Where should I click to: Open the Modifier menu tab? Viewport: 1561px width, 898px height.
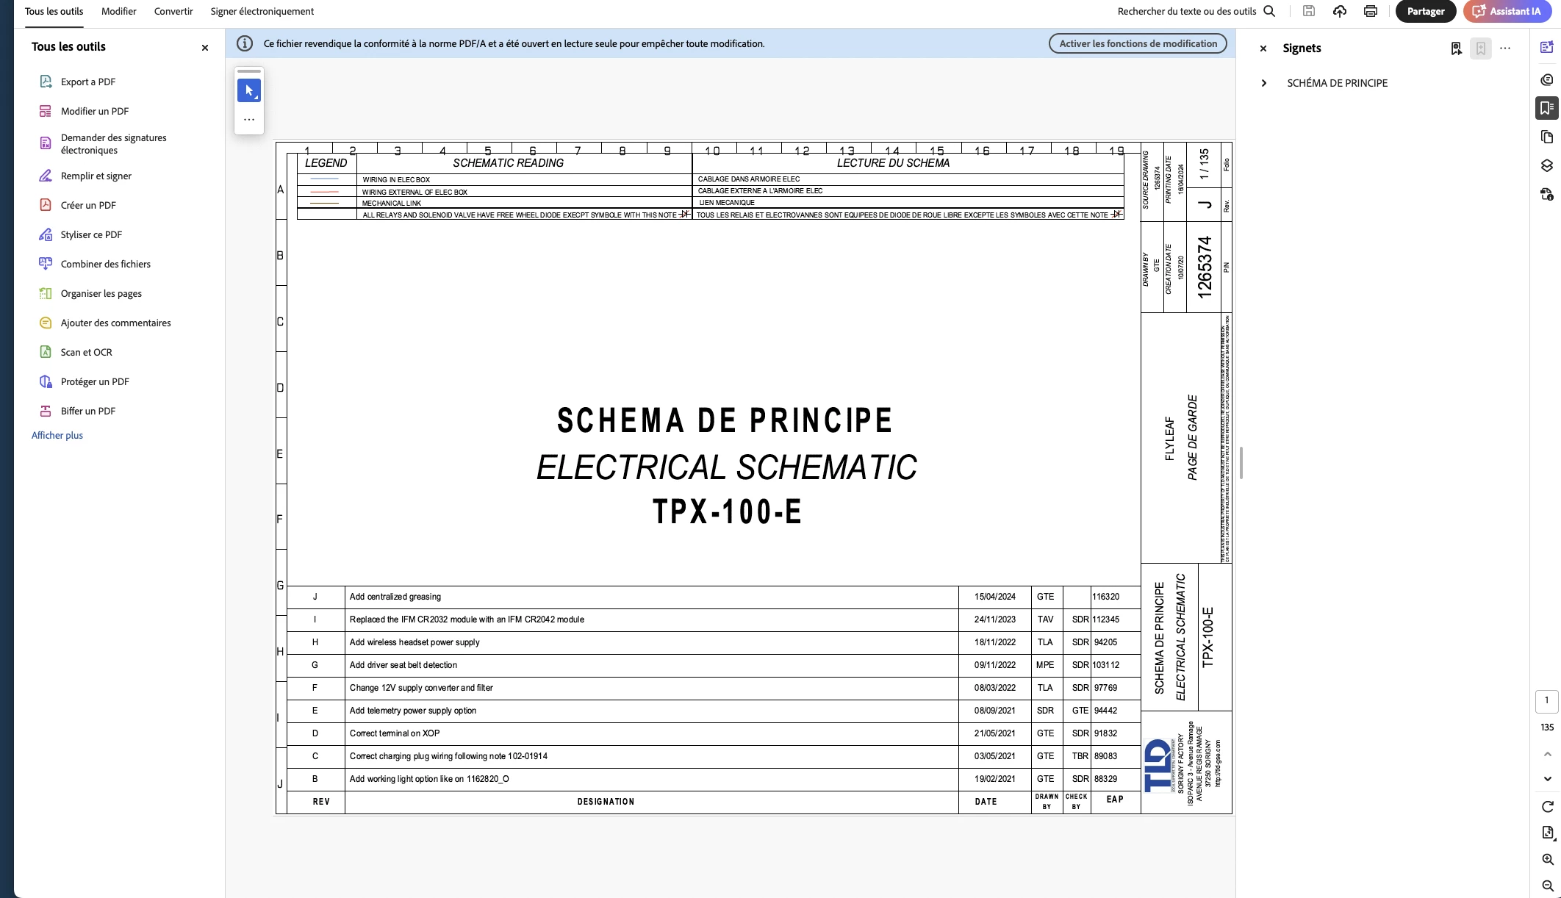tap(119, 11)
